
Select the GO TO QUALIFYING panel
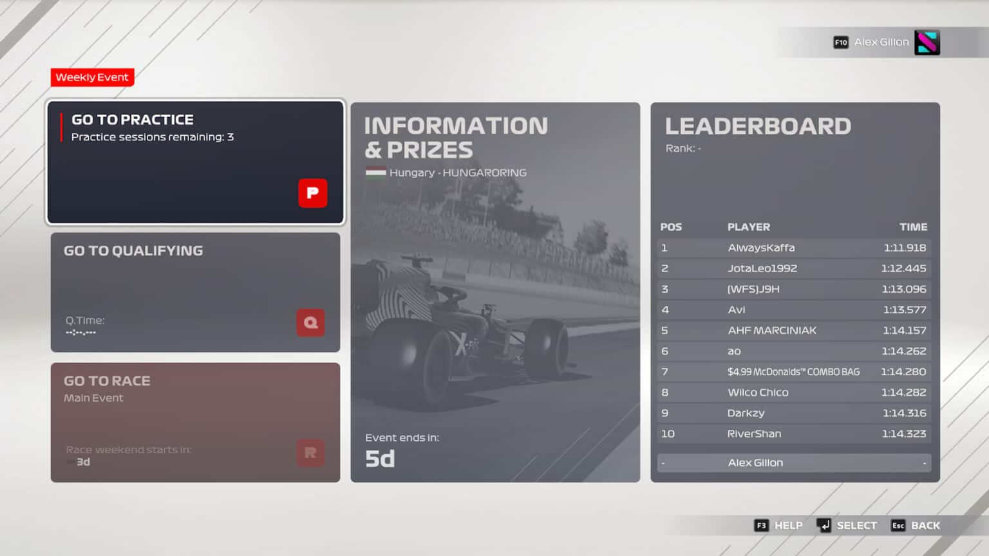[195, 293]
